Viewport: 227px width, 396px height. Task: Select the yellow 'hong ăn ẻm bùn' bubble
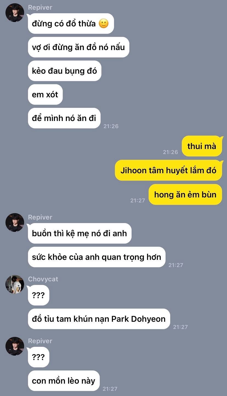tap(185, 194)
